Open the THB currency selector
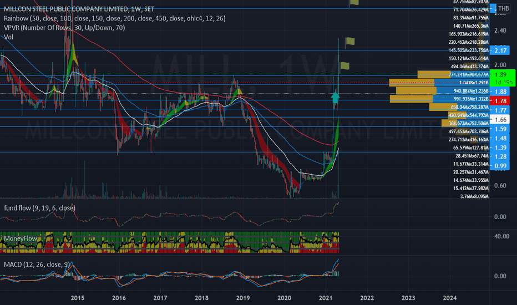 504,8
